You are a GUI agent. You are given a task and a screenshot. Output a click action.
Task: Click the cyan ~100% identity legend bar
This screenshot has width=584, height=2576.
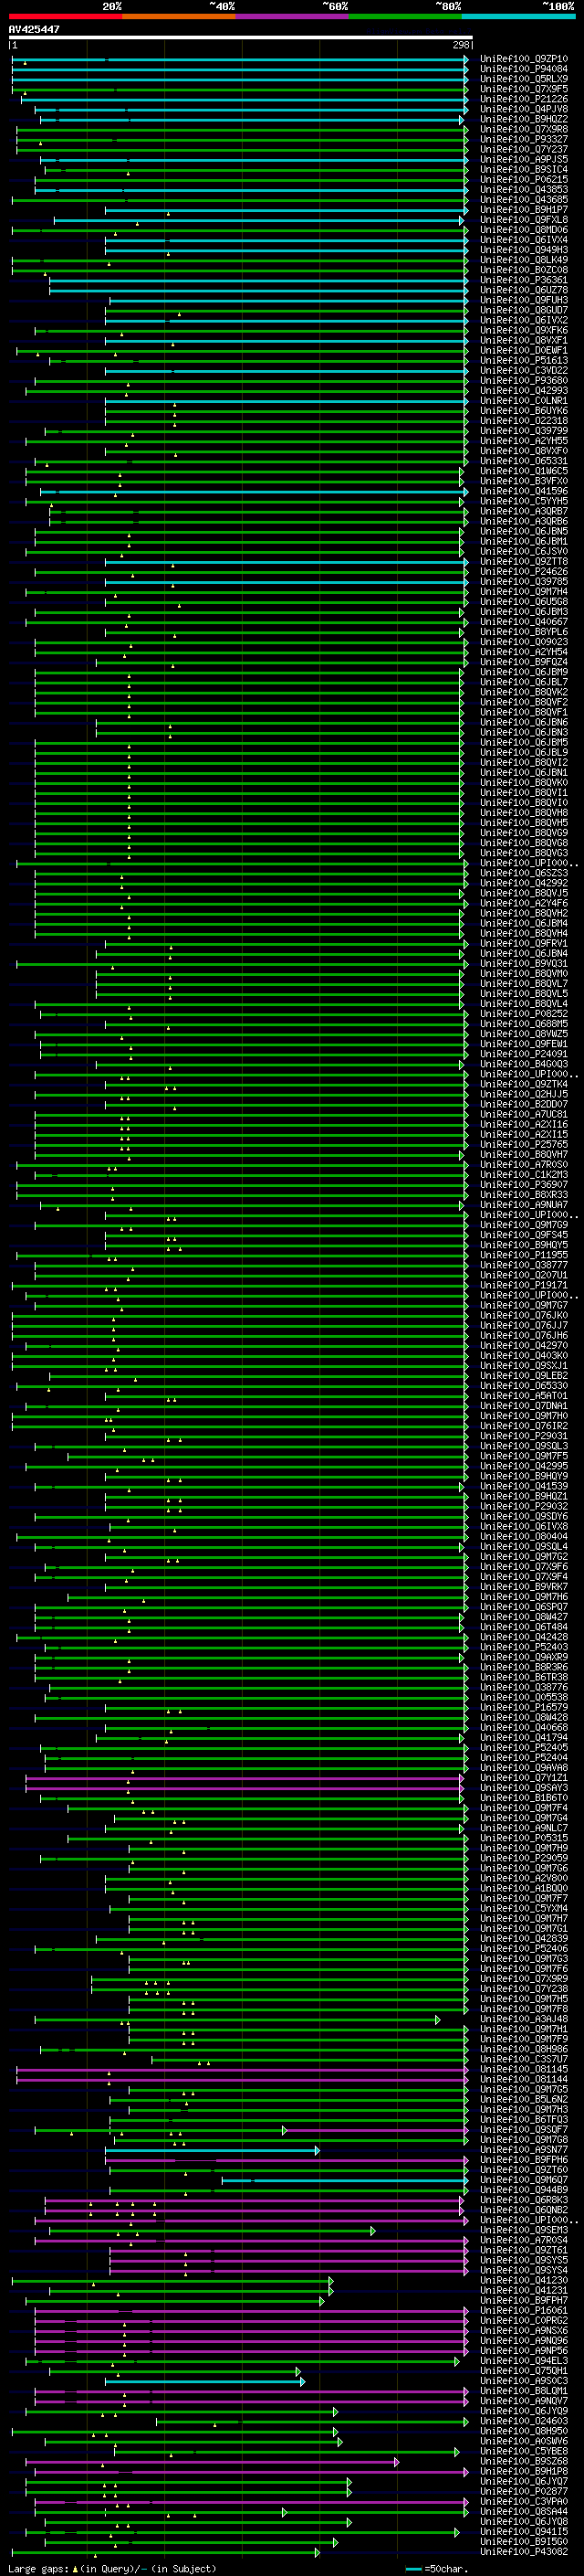coord(518,16)
